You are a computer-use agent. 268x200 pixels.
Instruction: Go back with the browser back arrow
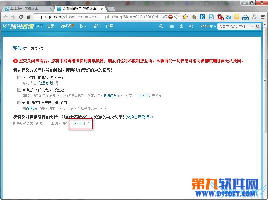point(5,17)
